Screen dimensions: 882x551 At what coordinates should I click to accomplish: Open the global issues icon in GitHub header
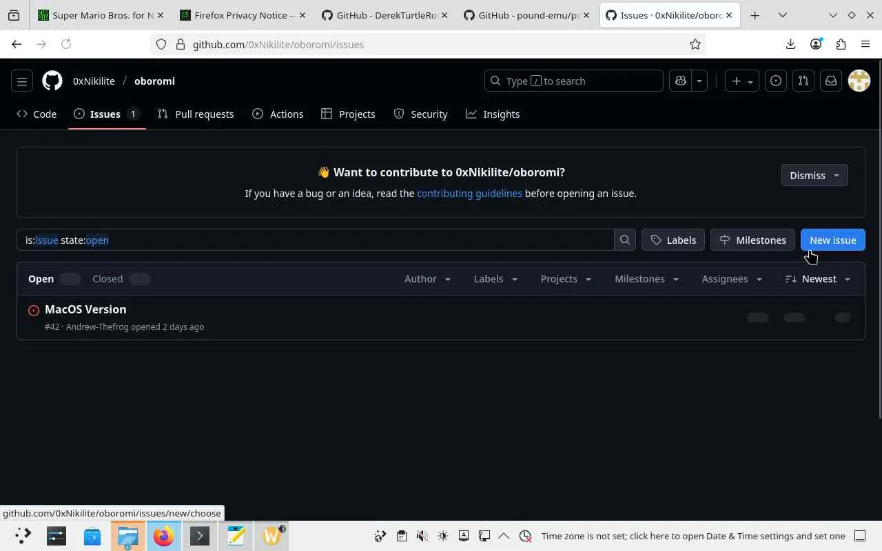point(776,81)
